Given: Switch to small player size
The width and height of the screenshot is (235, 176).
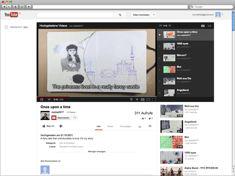Looking at the screenshot, I should click(142, 99).
